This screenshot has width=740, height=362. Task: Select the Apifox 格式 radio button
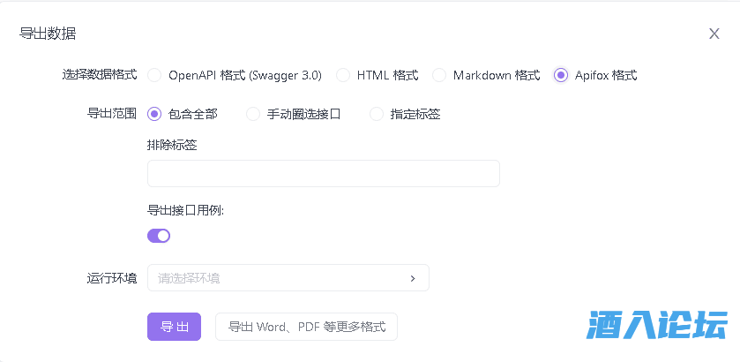click(x=561, y=75)
